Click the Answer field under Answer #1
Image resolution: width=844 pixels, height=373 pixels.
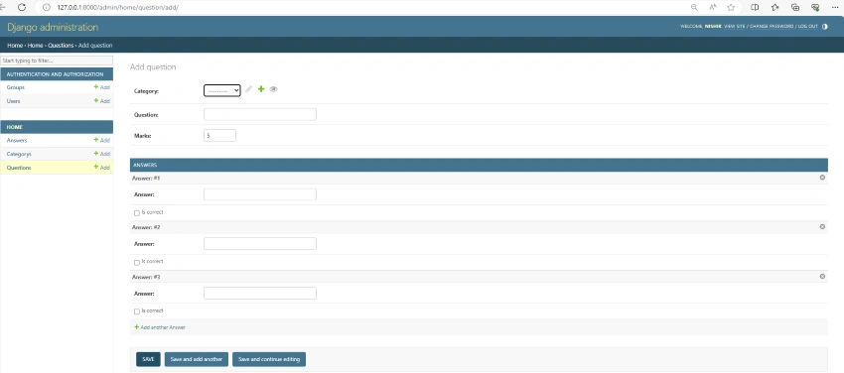click(260, 194)
